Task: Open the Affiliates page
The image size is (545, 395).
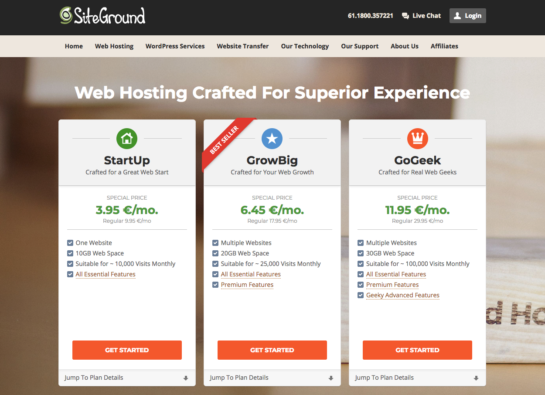Action: coord(444,46)
